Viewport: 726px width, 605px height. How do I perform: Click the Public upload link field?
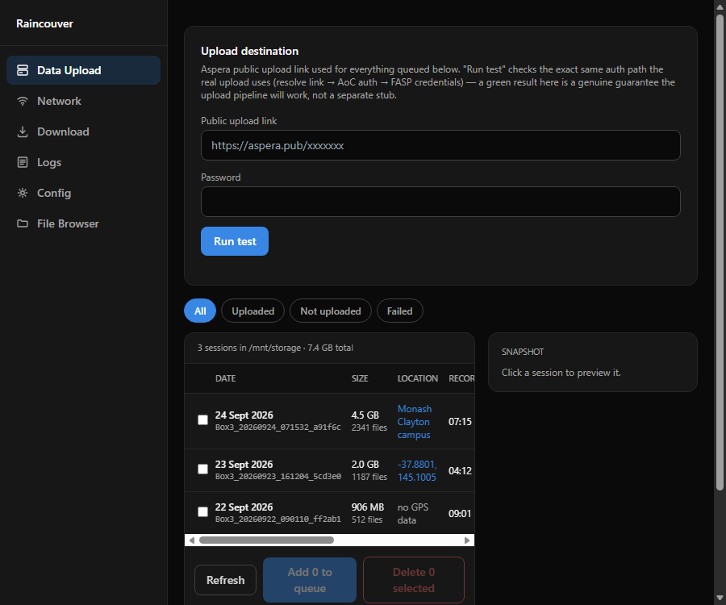pyautogui.click(x=440, y=145)
